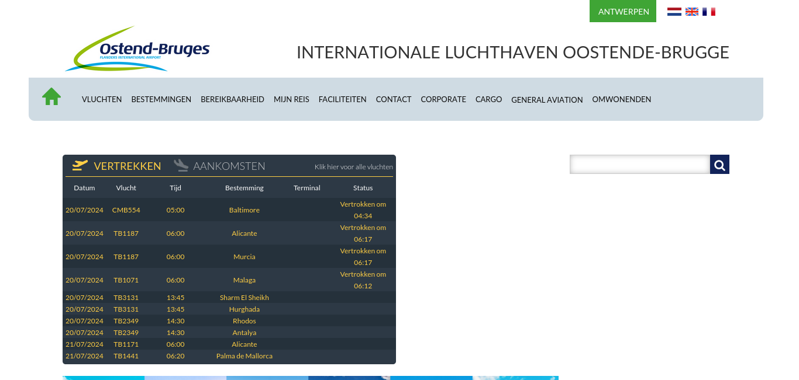
Task: Switch language with the UK flag
Action: pyautogui.click(x=692, y=12)
